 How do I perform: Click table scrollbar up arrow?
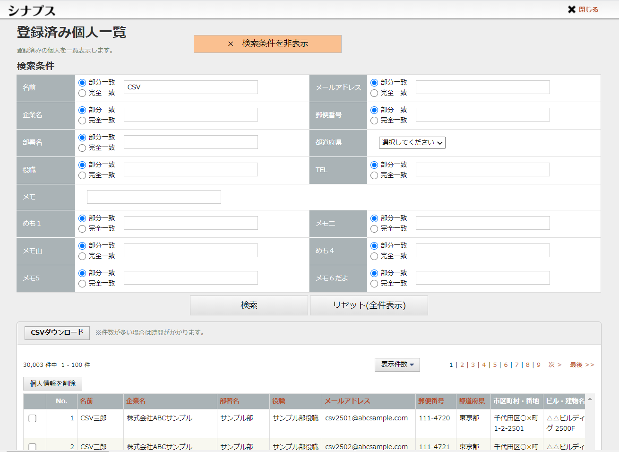point(590,400)
